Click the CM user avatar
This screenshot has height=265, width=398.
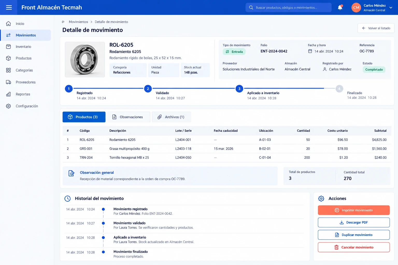pyautogui.click(x=356, y=8)
